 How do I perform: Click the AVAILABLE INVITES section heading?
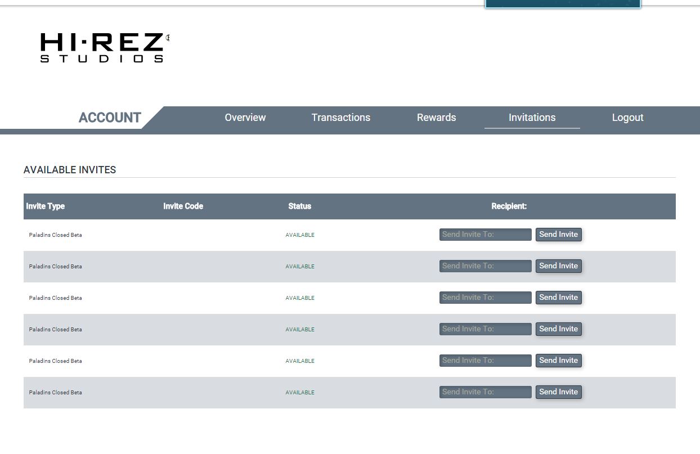[70, 170]
